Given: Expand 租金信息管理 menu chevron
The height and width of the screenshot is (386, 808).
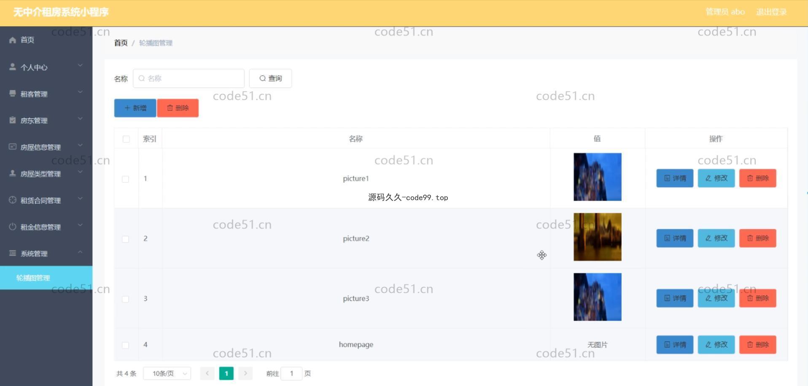Looking at the screenshot, I should [80, 225].
